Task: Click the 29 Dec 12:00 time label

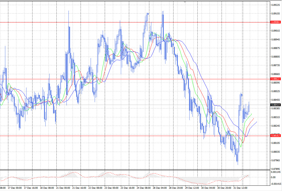Action: (192, 188)
